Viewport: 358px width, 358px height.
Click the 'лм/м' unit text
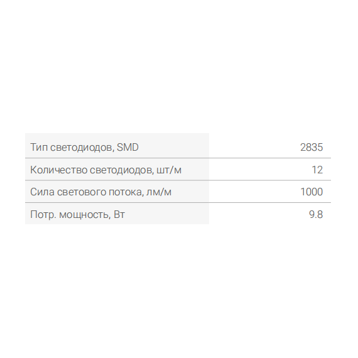coord(159,192)
